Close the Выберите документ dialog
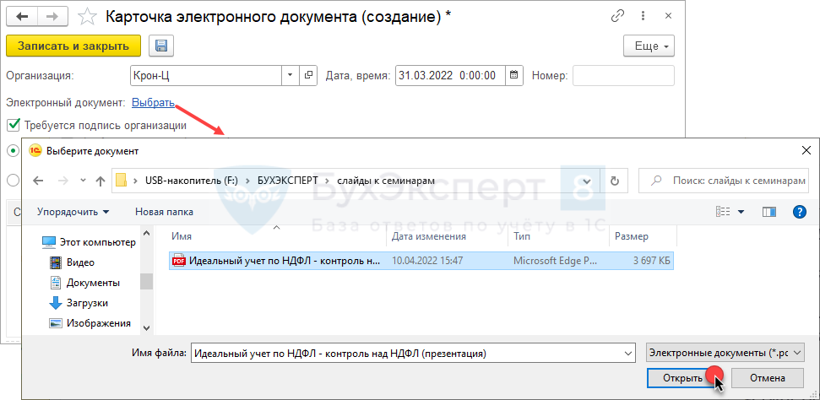Viewport: 820px width, 400px height. pos(806,151)
